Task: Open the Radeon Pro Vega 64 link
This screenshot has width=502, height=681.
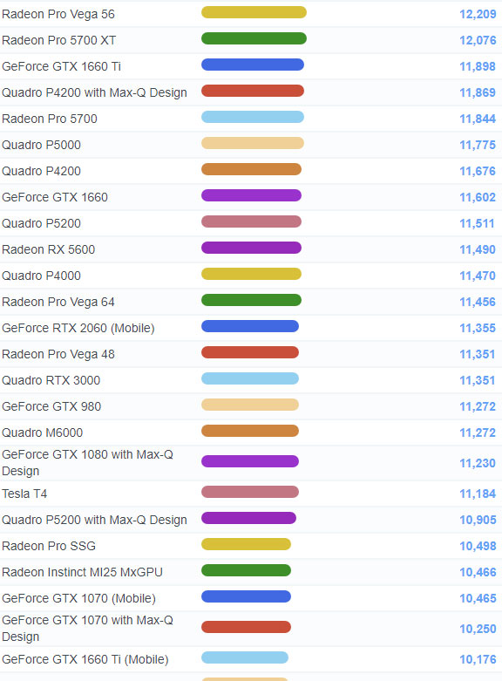Action: point(58,302)
